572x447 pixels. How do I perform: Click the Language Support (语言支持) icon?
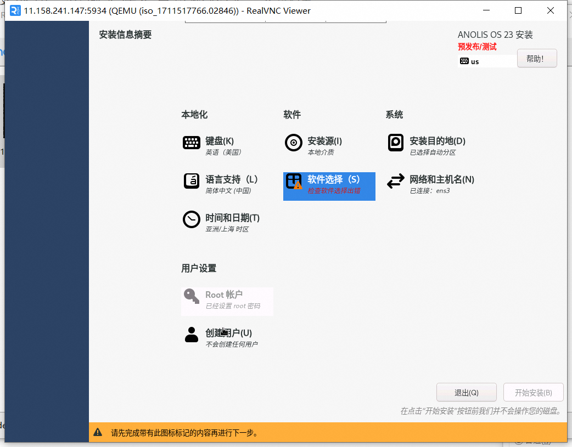[x=192, y=181]
